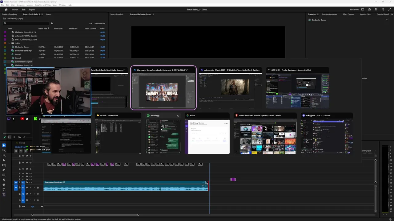The height and width of the screenshot is (221, 394).
Task: Toggle the V1 source patching button
Action: pos(16,182)
